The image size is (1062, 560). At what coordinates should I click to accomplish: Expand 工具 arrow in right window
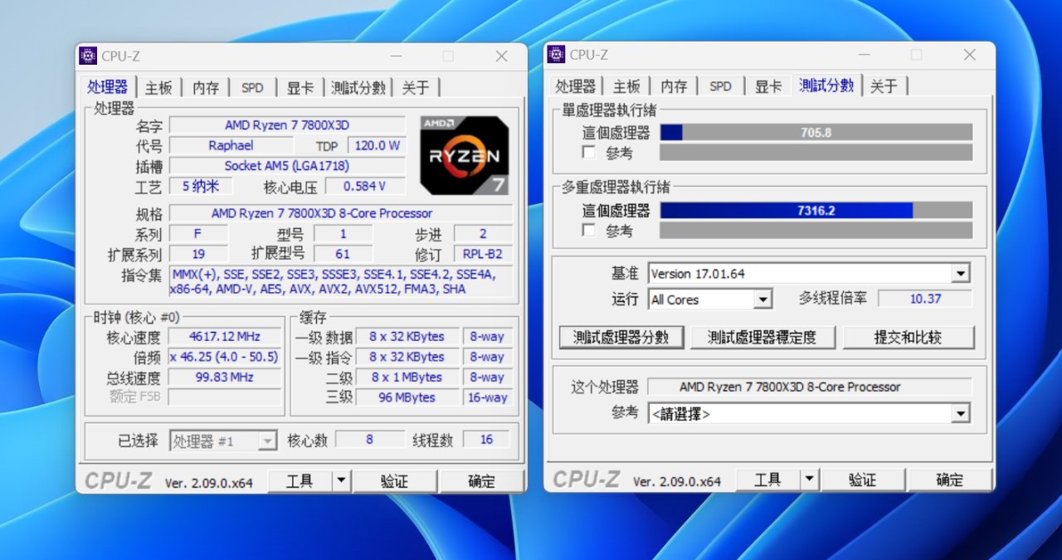pos(809,480)
